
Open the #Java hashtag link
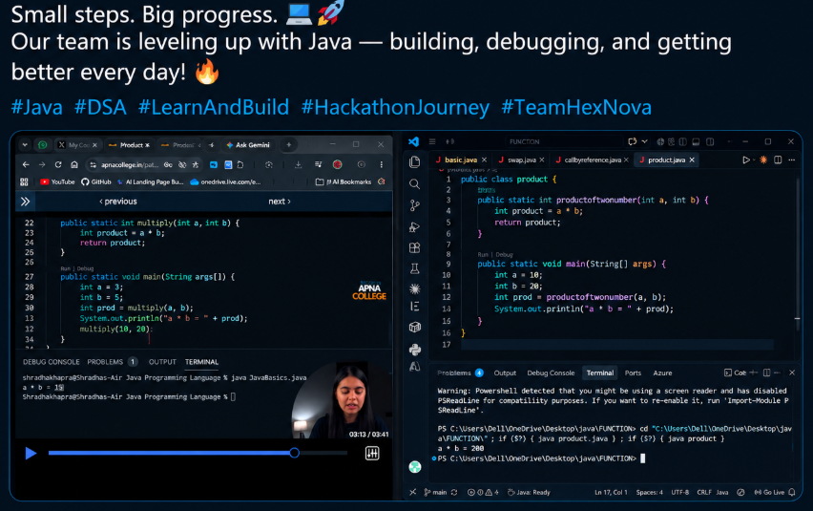pos(37,107)
